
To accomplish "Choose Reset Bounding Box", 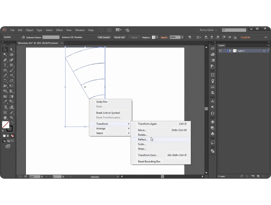I will (x=161, y=161).
